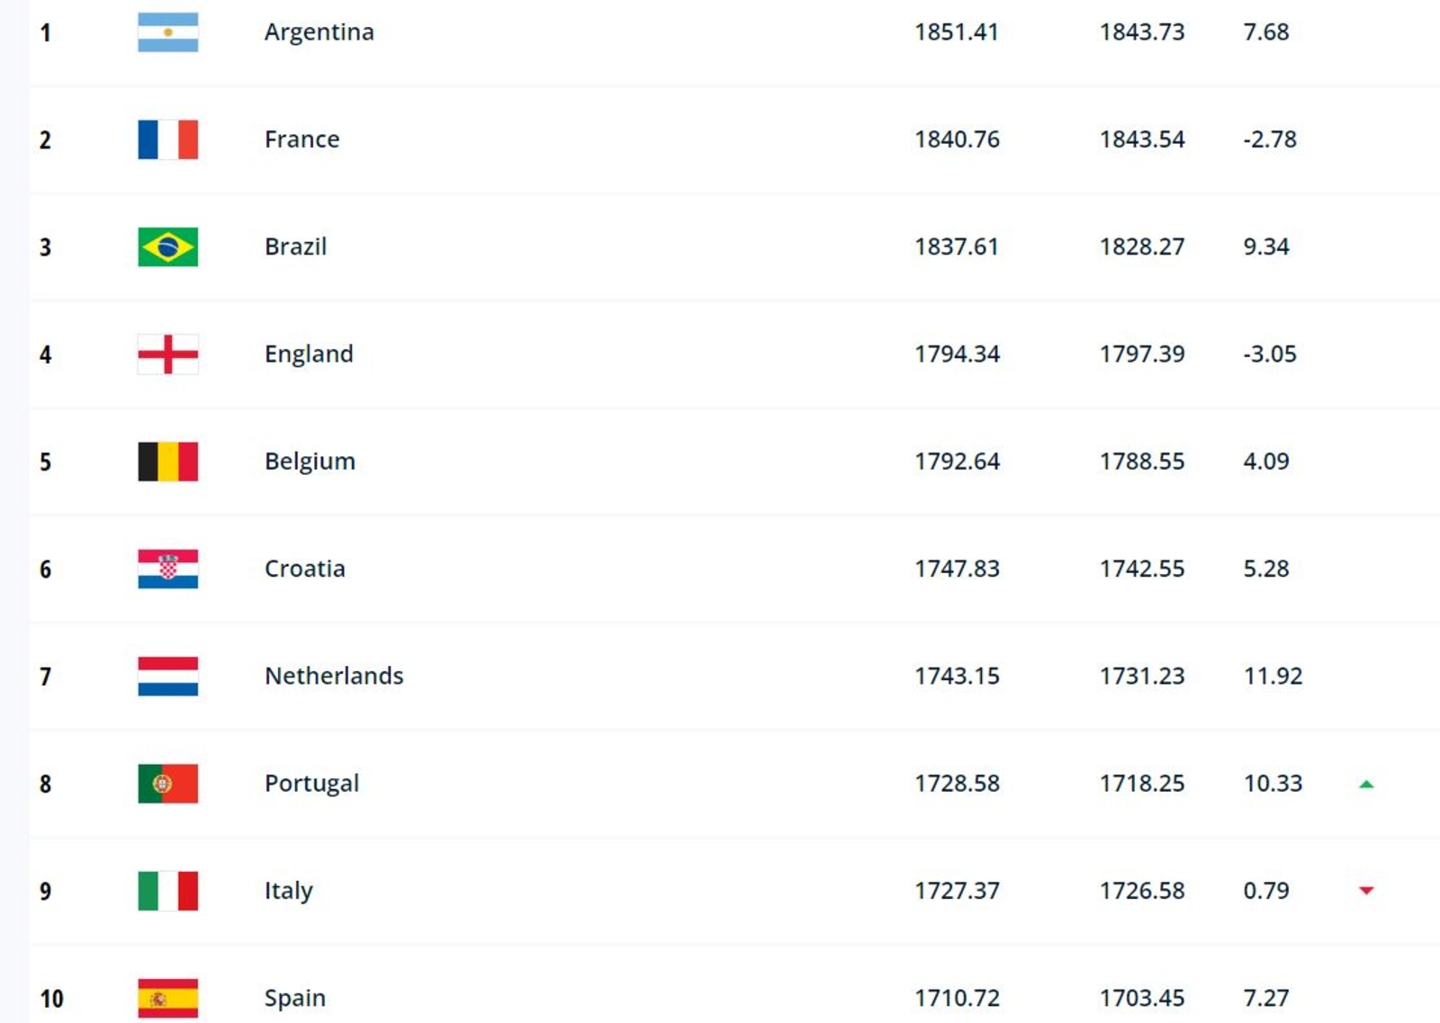The width and height of the screenshot is (1440, 1023).
Task: Click the Belgium flag icon
Action: click(x=167, y=462)
